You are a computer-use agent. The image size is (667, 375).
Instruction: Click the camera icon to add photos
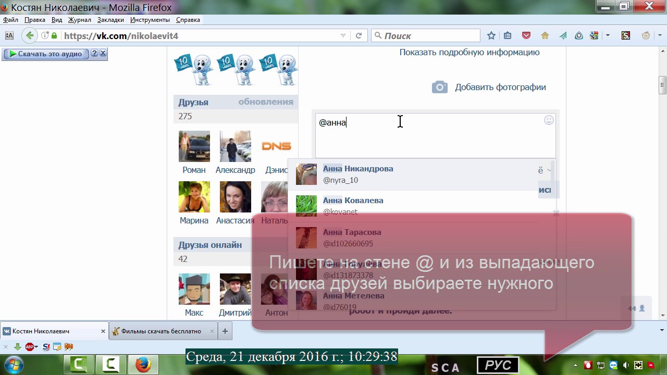point(440,87)
